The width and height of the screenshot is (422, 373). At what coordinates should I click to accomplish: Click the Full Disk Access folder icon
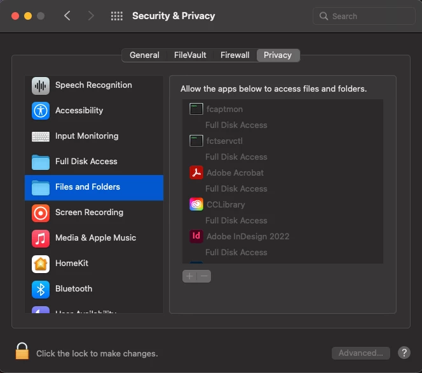coord(41,162)
